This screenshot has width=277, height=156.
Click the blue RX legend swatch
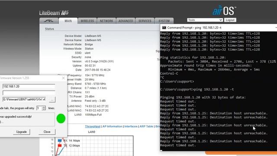click(60, 140)
